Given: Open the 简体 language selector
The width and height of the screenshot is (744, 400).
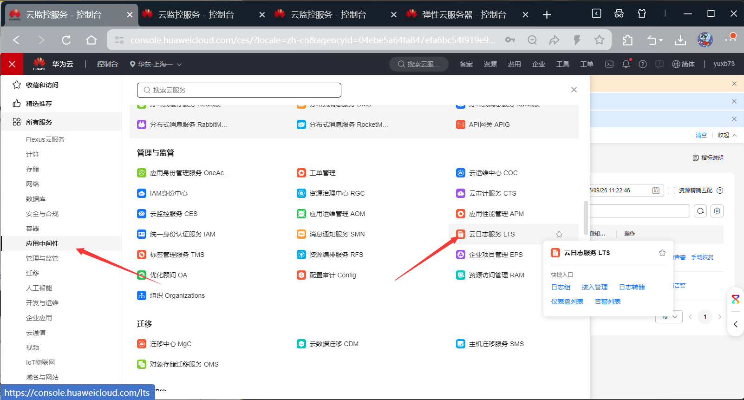Looking at the screenshot, I should pos(684,64).
